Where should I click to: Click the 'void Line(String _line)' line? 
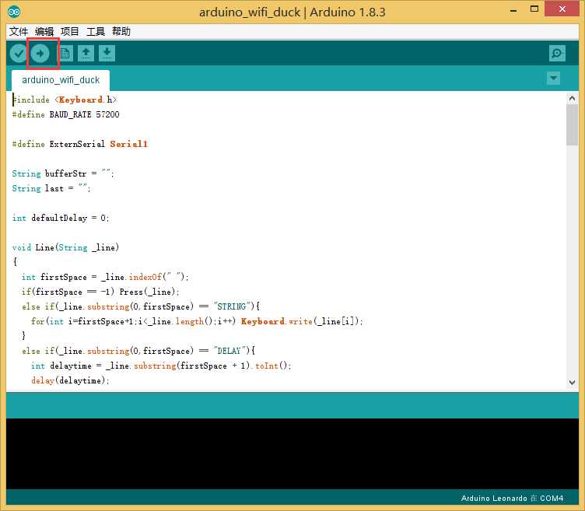tap(65, 247)
